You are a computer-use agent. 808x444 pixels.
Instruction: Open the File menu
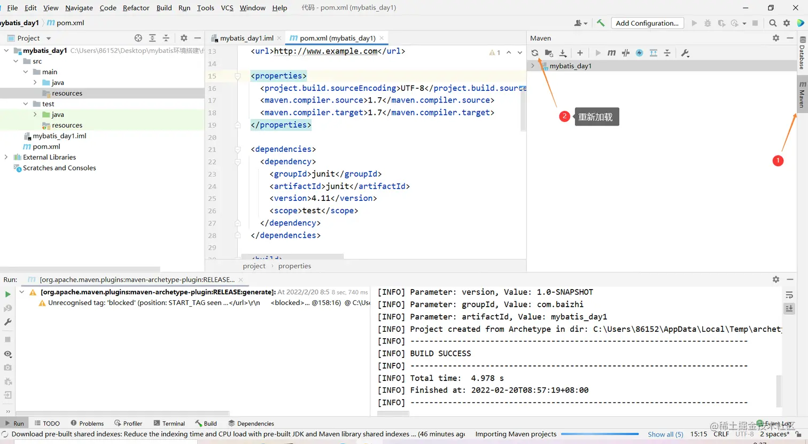[12, 7]
